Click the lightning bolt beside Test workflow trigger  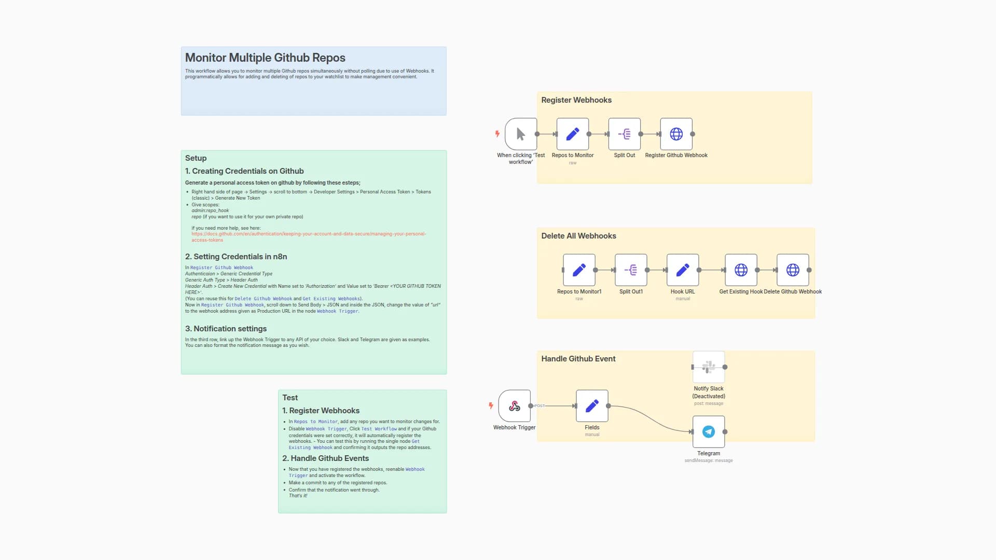tap(497, 134)
